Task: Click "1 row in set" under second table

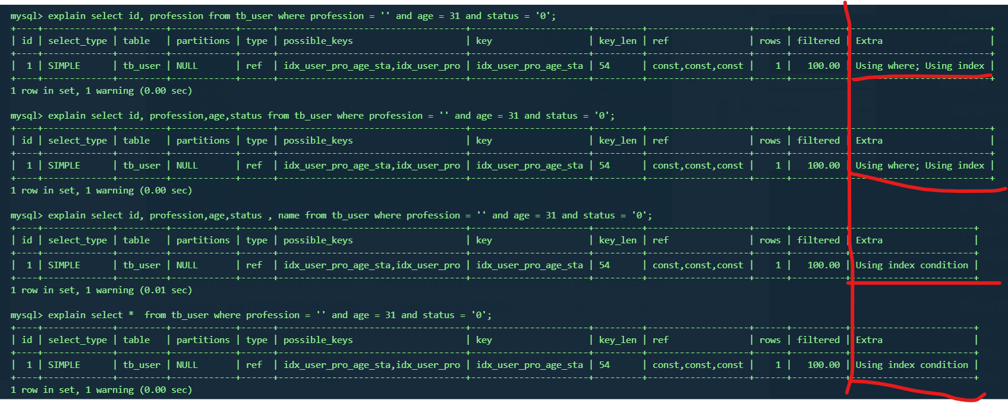Action: click(x=43, y=191)
